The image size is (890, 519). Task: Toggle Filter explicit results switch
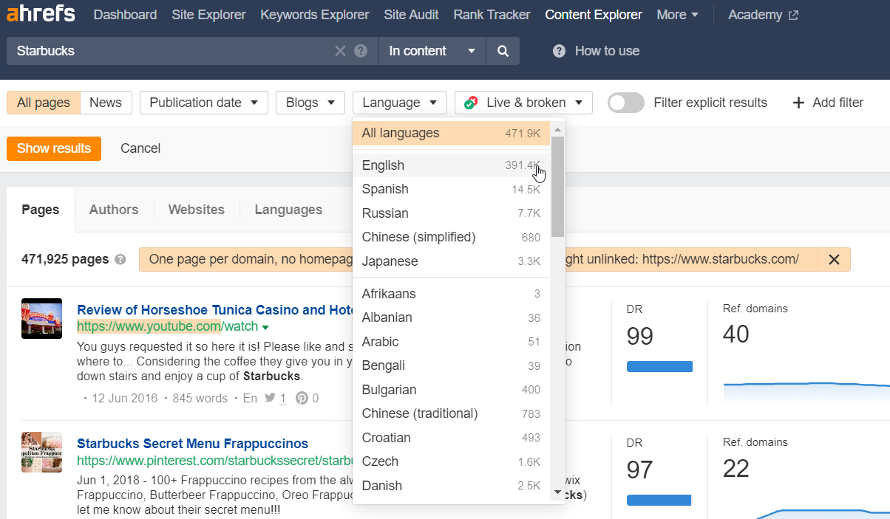coord(625,103)
